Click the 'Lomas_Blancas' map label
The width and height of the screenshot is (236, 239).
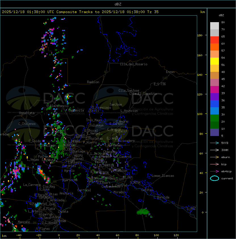point(163,176)
